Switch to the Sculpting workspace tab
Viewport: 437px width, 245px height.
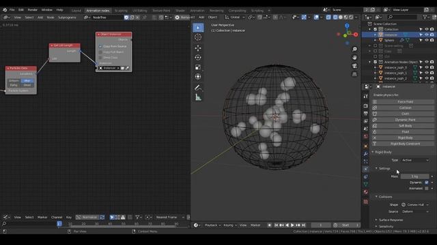click(x=121, y=11)
